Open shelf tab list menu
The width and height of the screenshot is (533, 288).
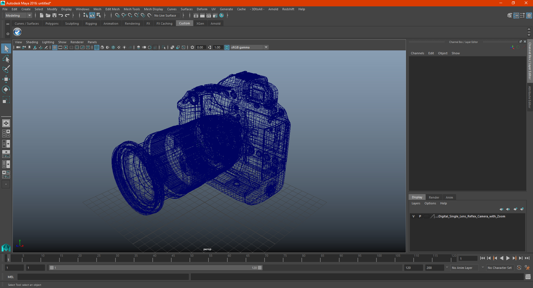point(8,24)
